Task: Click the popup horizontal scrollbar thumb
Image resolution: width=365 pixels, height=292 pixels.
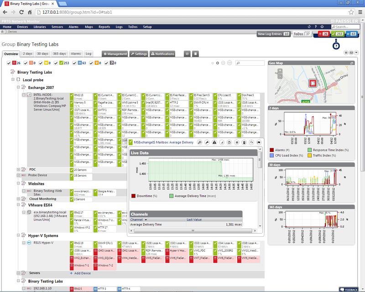Action: 193,231
